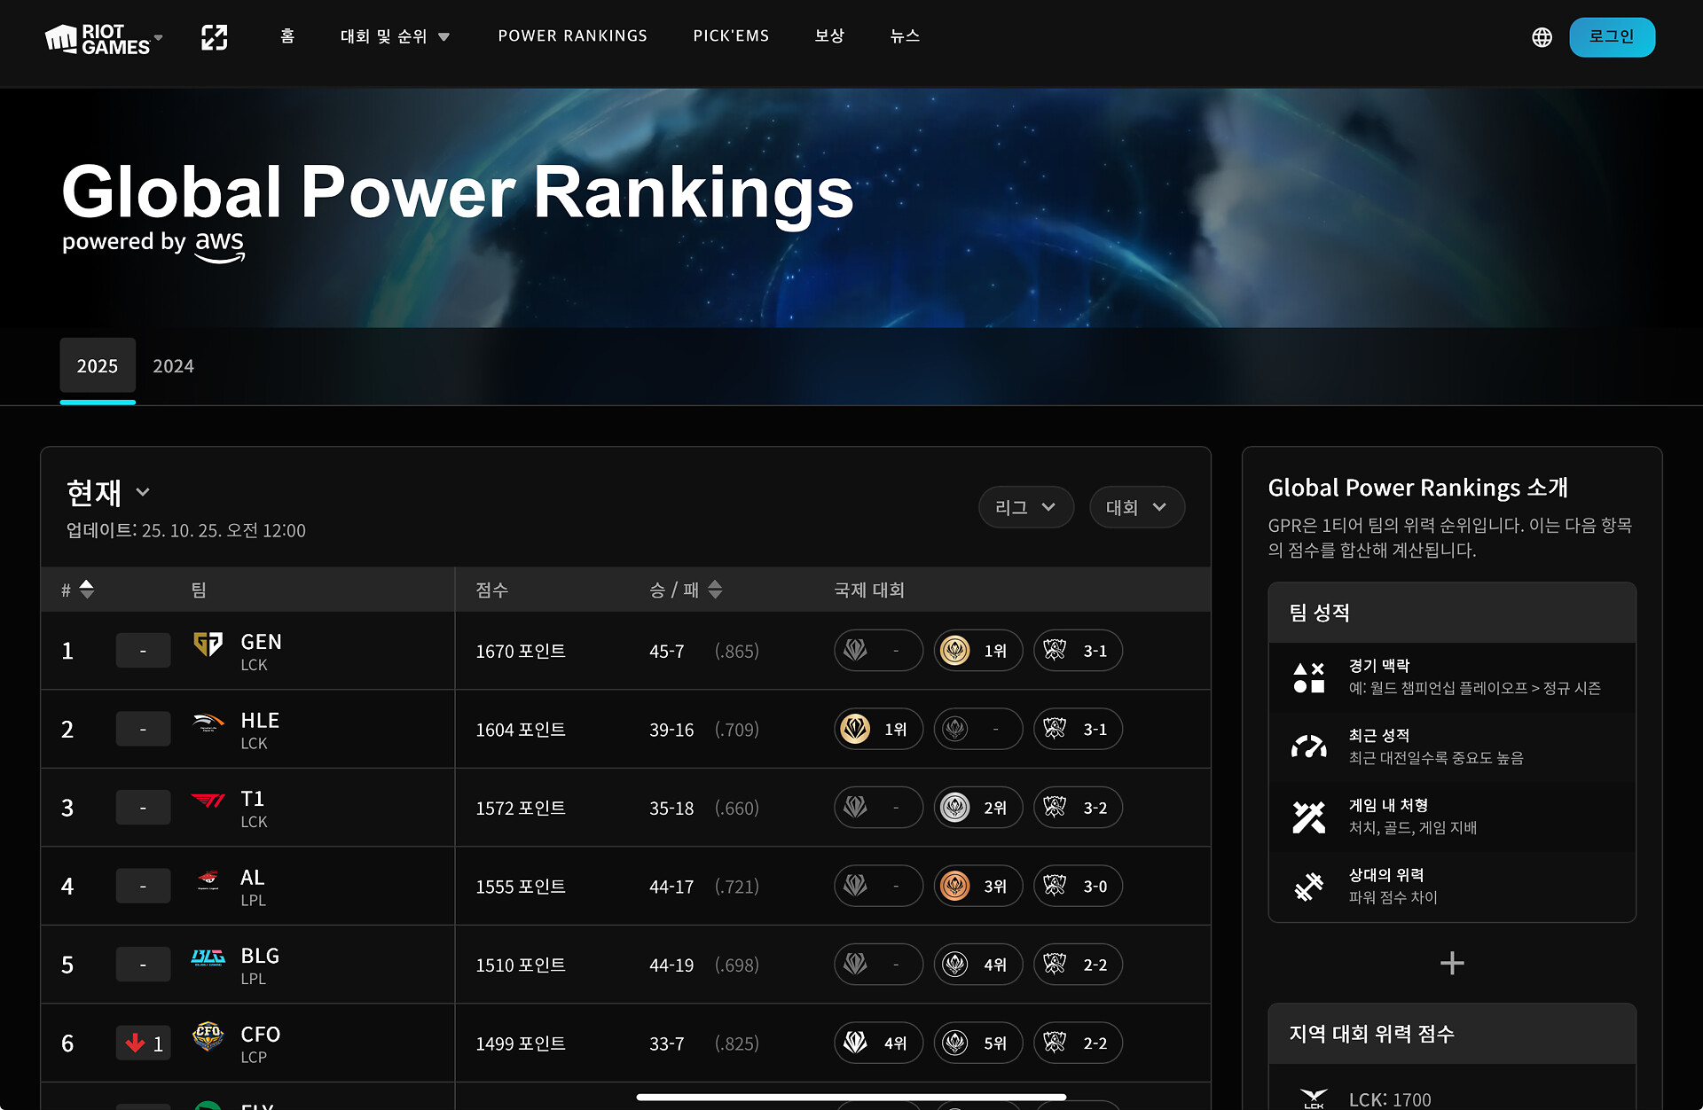
Task: Click the 로그인 login button
Action: coord(1611,37)
